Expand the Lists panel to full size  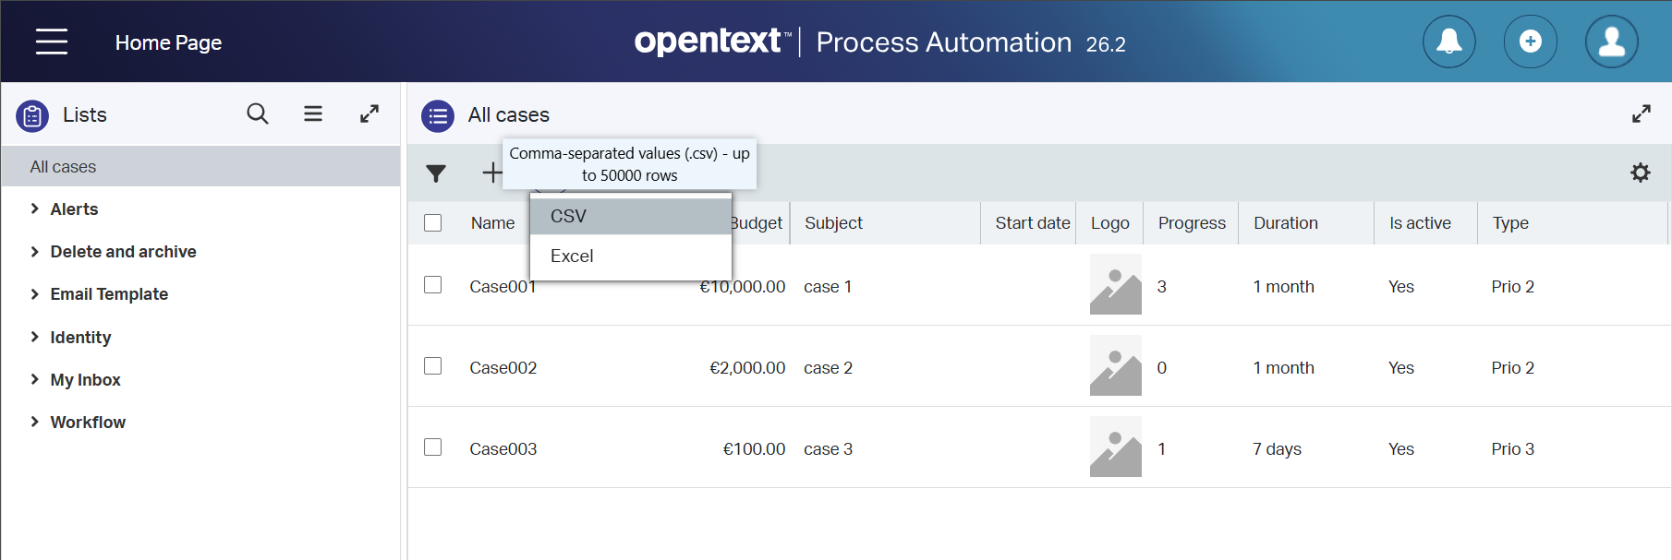pos(370,113)
